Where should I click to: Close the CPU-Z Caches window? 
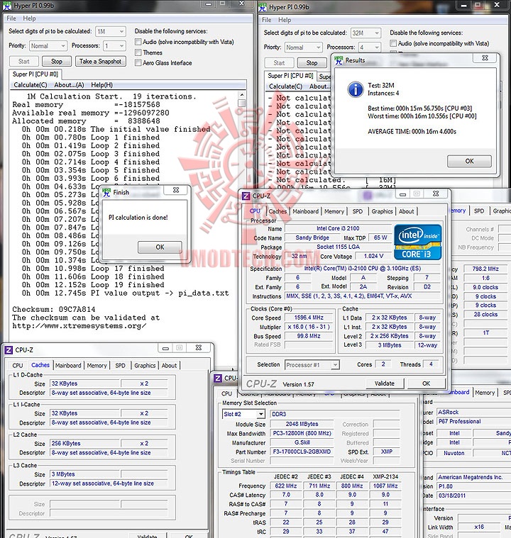pos(199,347)
